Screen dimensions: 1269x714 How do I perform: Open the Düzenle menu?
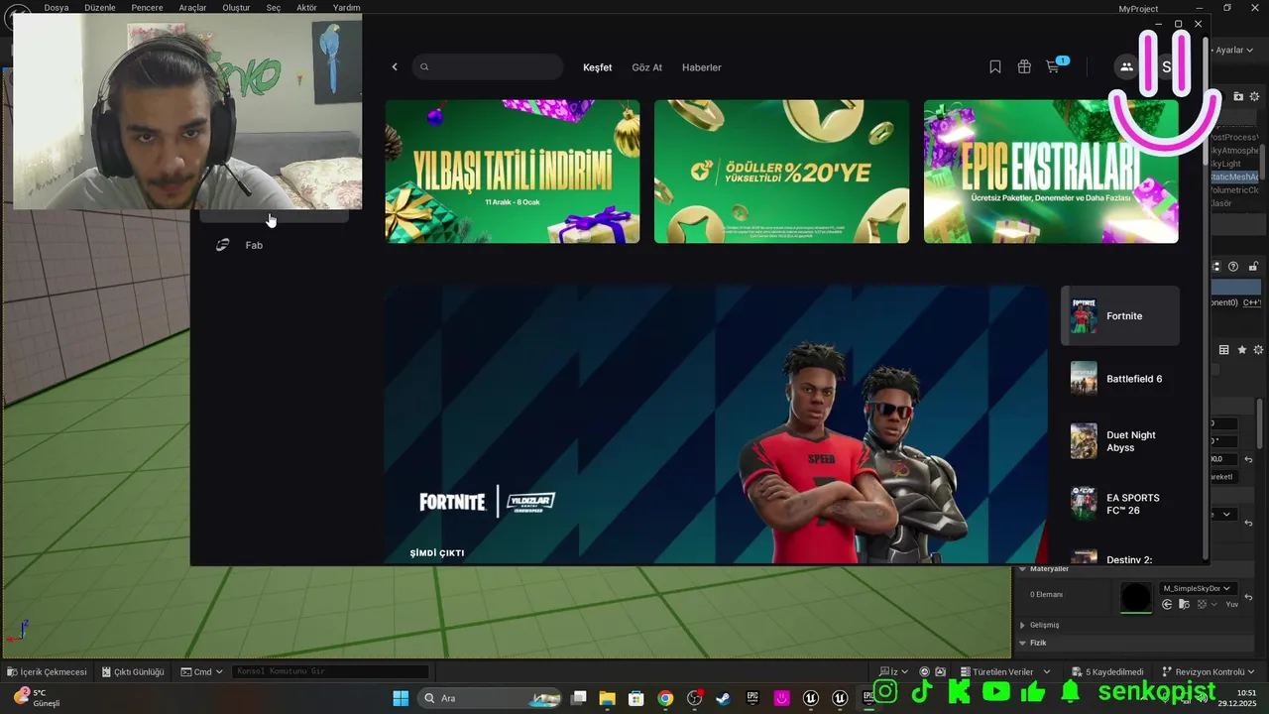pyautogui.click(x=100, y=7)
